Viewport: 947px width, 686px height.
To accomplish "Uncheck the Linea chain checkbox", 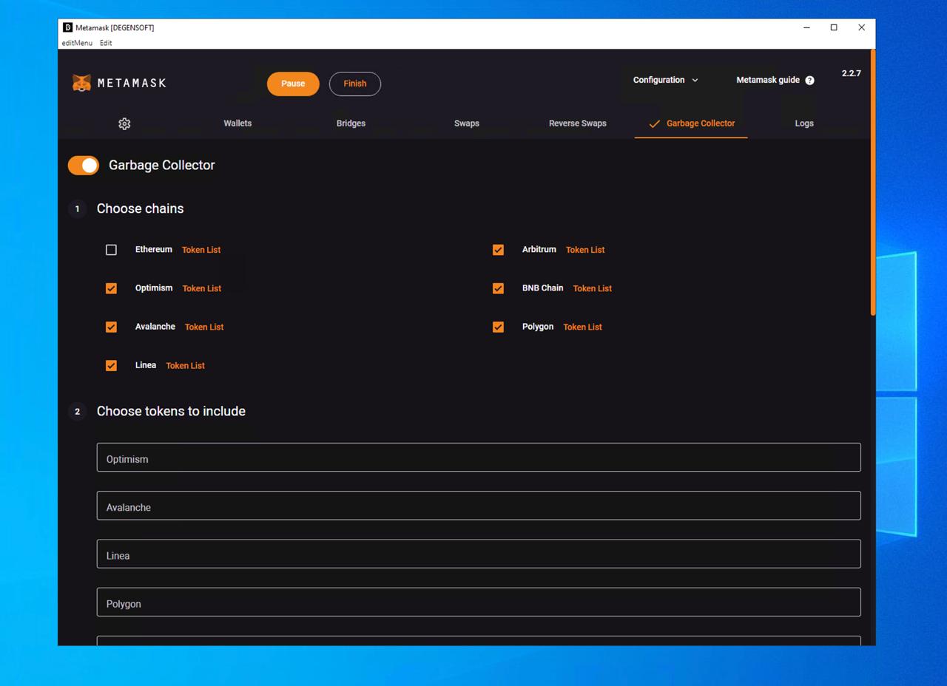I will (111, 365).
